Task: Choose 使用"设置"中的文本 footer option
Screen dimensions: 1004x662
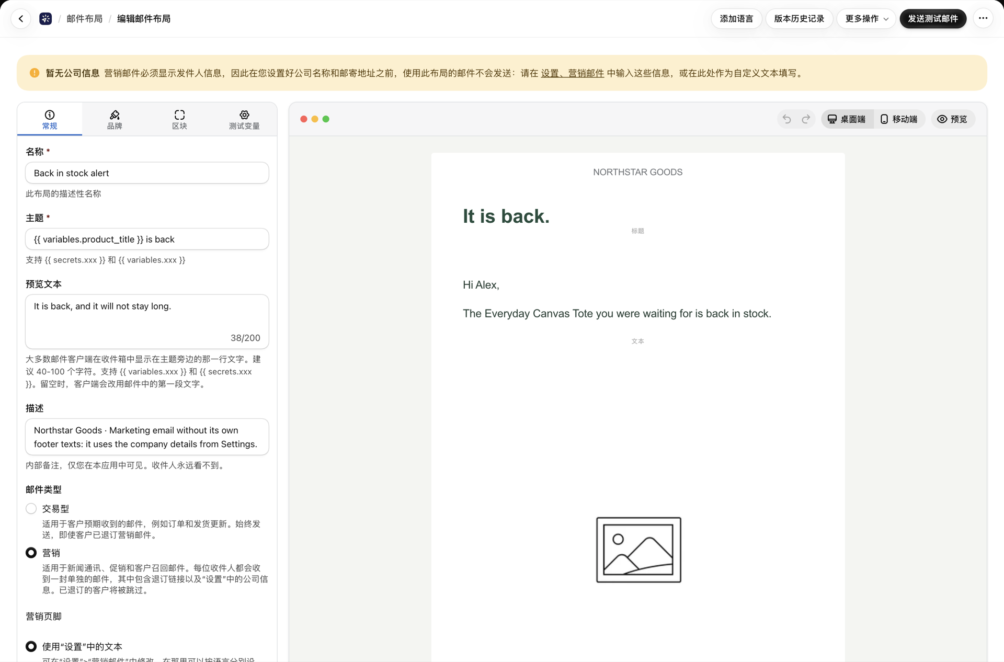Action: click(31, 647)
